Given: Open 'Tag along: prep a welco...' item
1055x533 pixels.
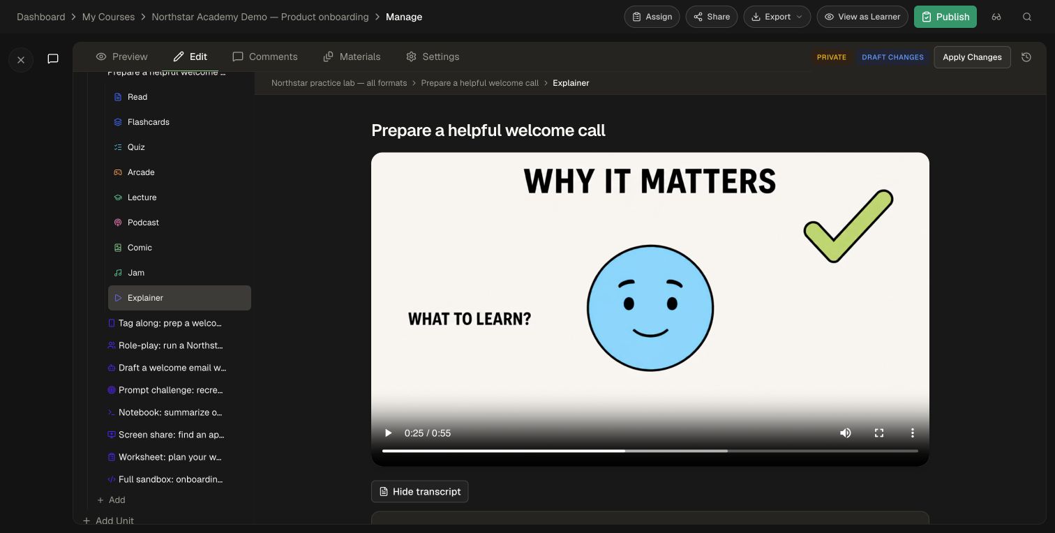Looking at the screenshot, I should (170, 323).
